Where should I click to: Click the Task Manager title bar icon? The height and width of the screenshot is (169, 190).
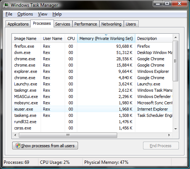[6, 5]
